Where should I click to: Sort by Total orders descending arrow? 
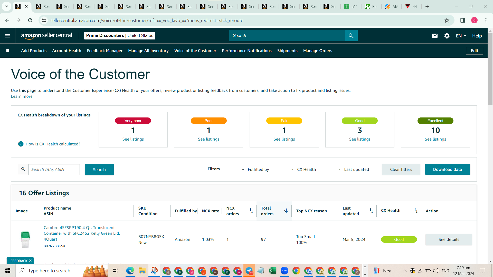pyautogui.click(x=286, y=211)
